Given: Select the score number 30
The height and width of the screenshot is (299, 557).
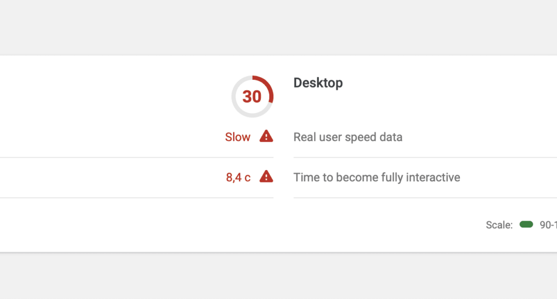Looking at the screenshot, I should 252,96.
